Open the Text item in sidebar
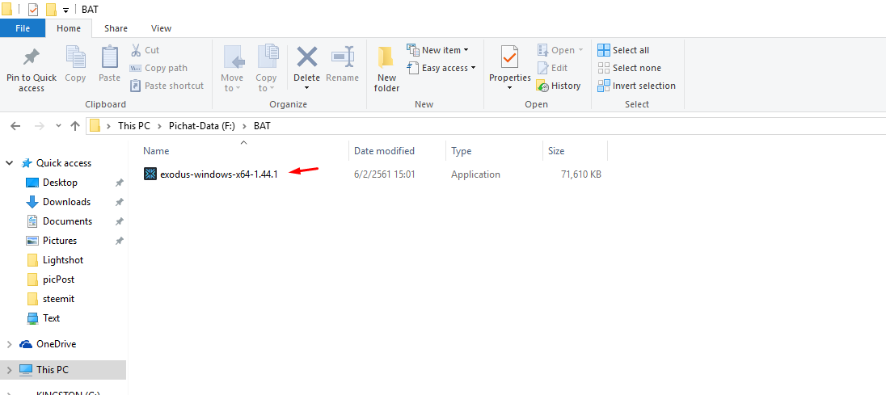Image resolution: width=886 pixels, height=395 pixels. pos(51,318)
